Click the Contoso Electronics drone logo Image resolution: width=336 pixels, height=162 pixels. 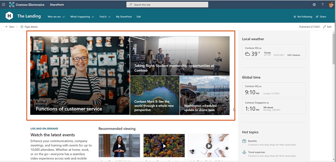point(12,5)
